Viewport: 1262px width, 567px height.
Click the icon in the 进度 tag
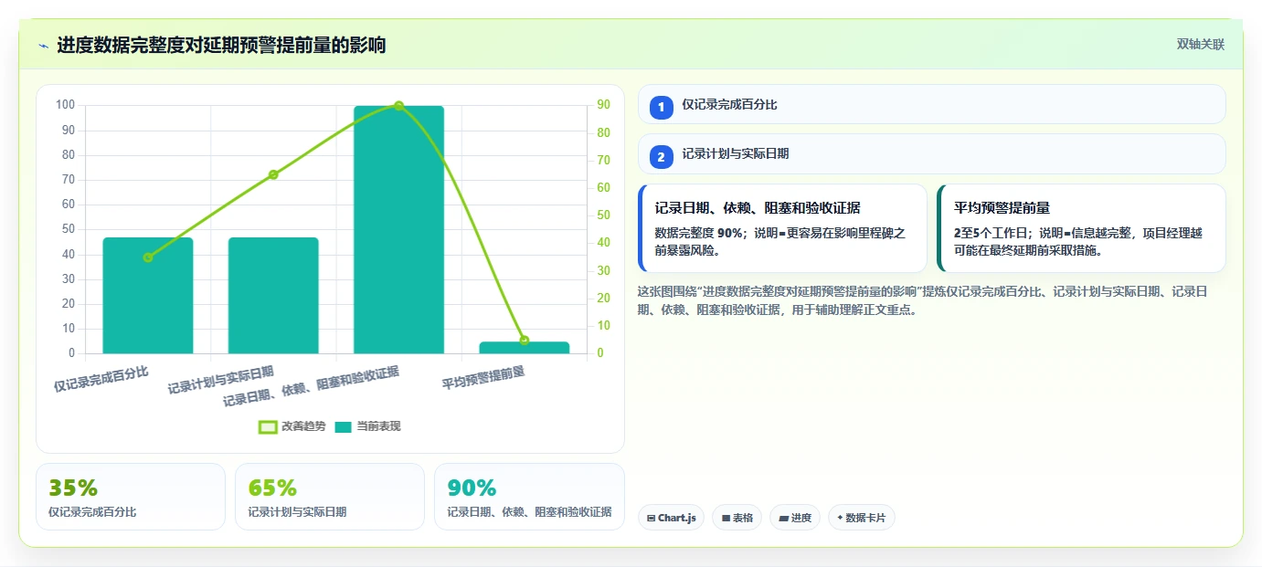[784, 519]
